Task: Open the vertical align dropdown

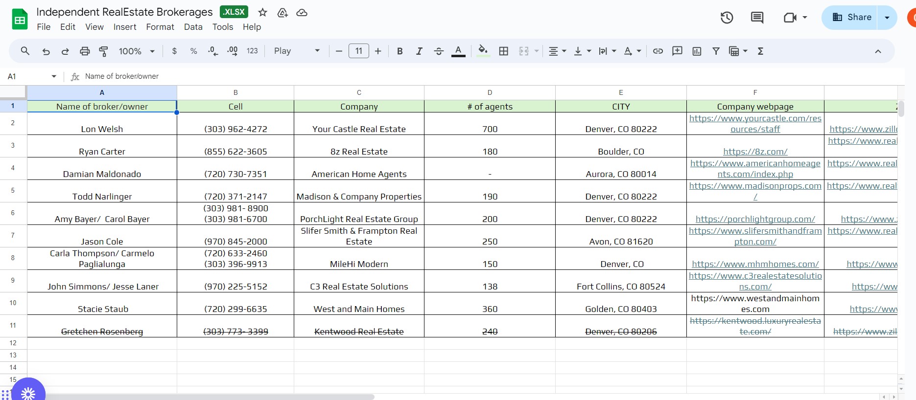Action: pos(582,51)
